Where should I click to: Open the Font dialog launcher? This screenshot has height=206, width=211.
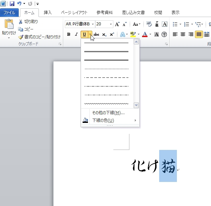click(167, 44)
